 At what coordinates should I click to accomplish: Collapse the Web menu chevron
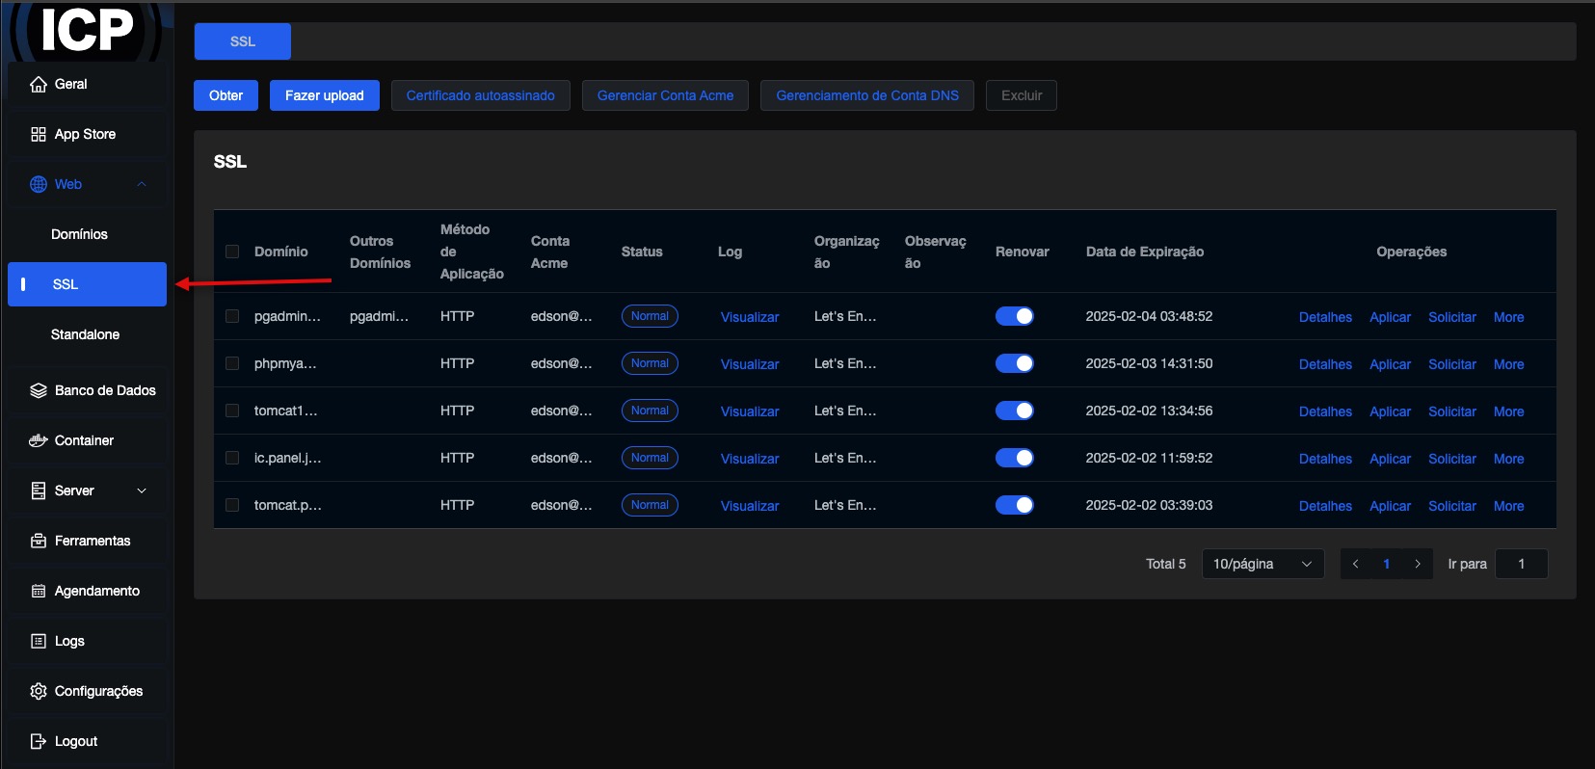click(142, 184)
